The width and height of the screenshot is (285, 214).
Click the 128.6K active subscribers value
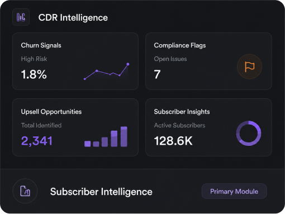coord(173,141)
